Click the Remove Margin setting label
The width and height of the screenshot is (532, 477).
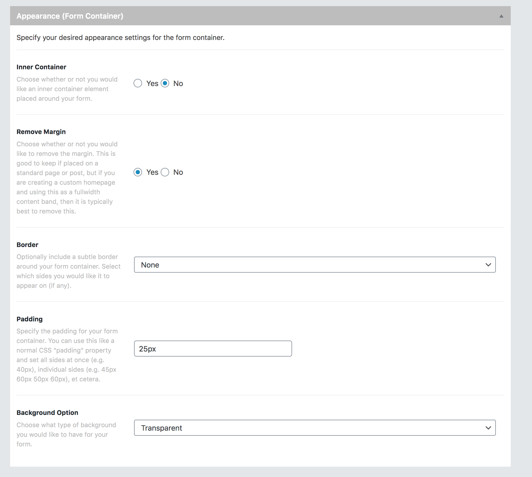41,132
